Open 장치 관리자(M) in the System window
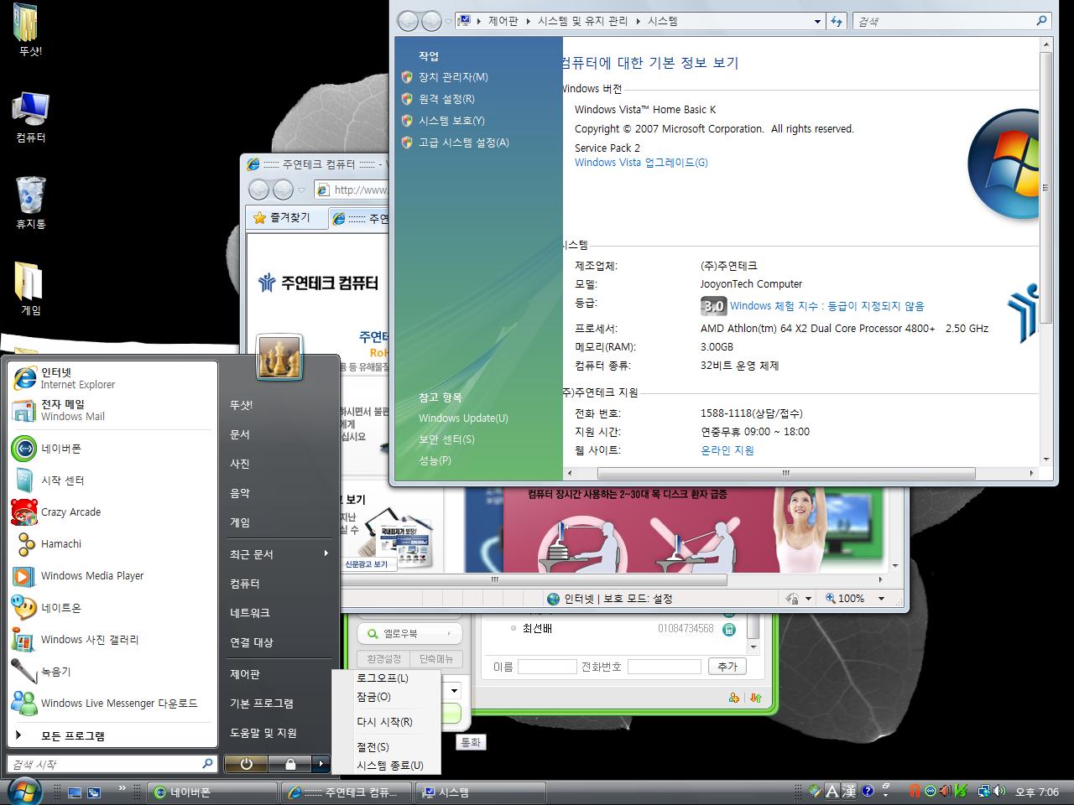Viewport: 1074px width, 805px height. 453,77
